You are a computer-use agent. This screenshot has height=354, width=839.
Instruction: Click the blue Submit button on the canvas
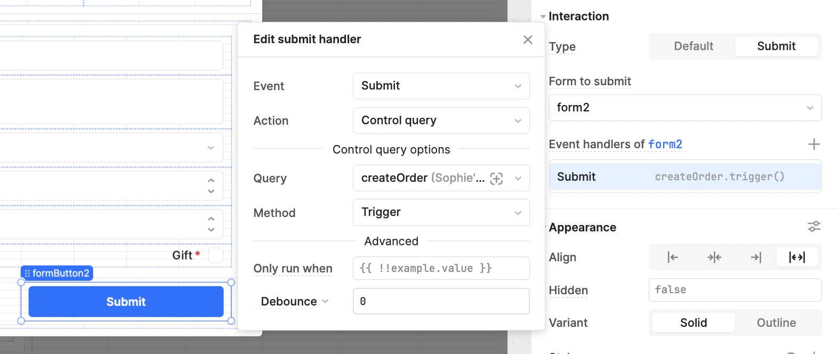pos(126,302)
